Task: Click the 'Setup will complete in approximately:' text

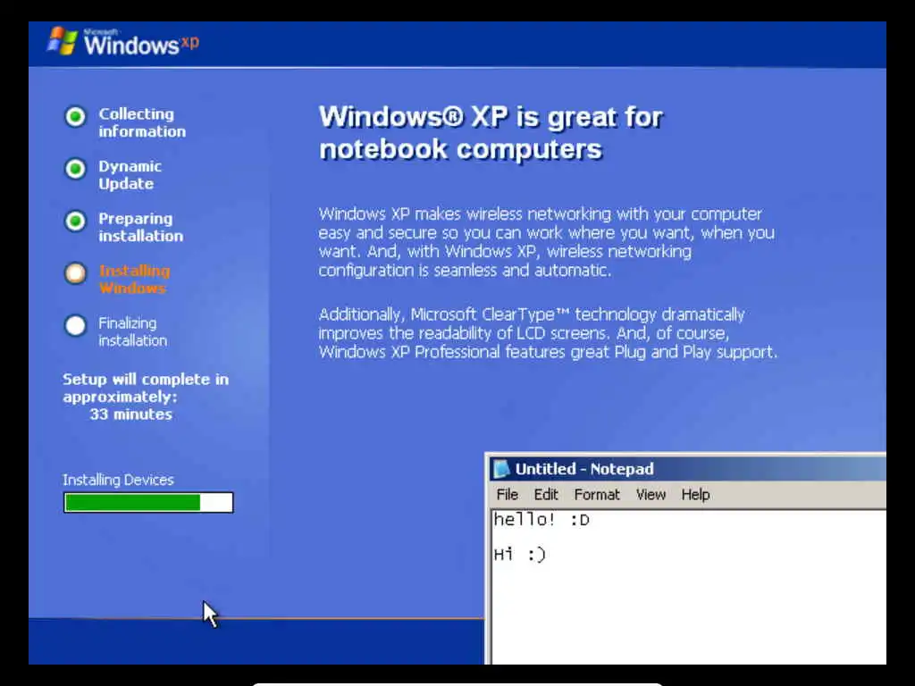Action: tap(146, 388)
